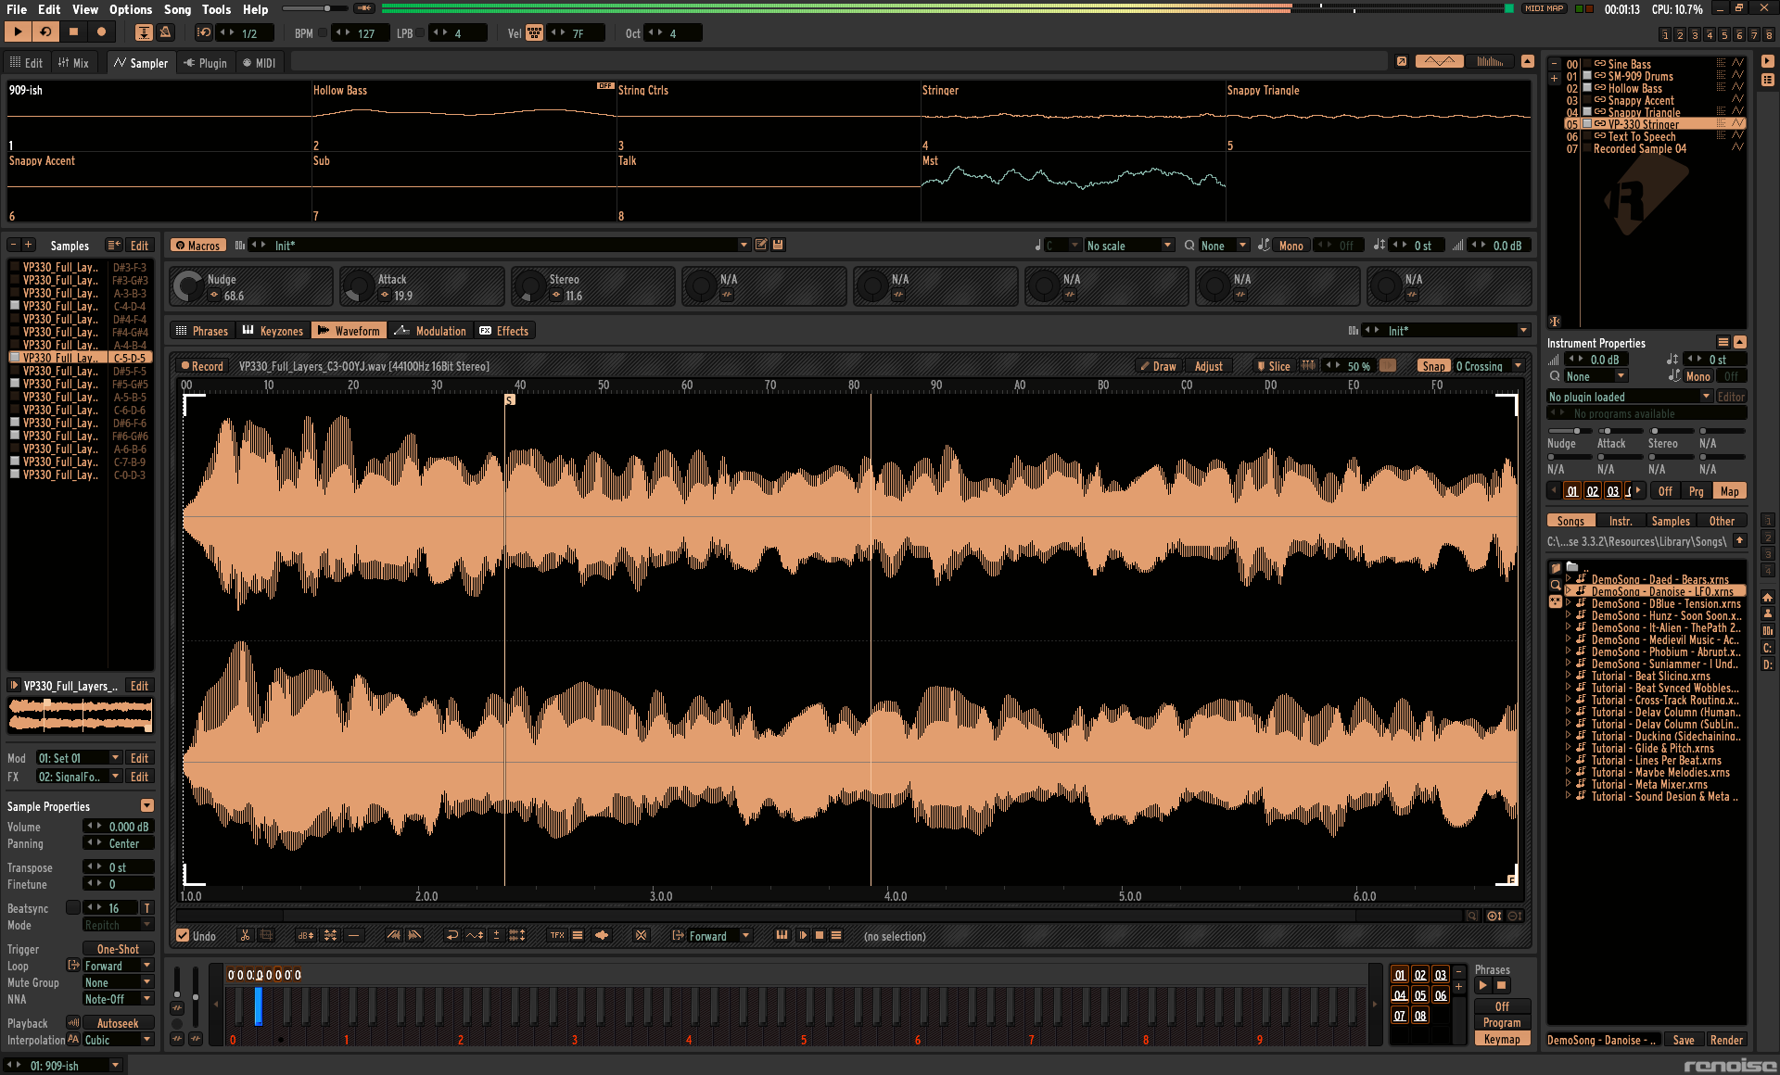Apply fade in to the sample
This screenshot has width=1780, height=1075.
[394, 936]
